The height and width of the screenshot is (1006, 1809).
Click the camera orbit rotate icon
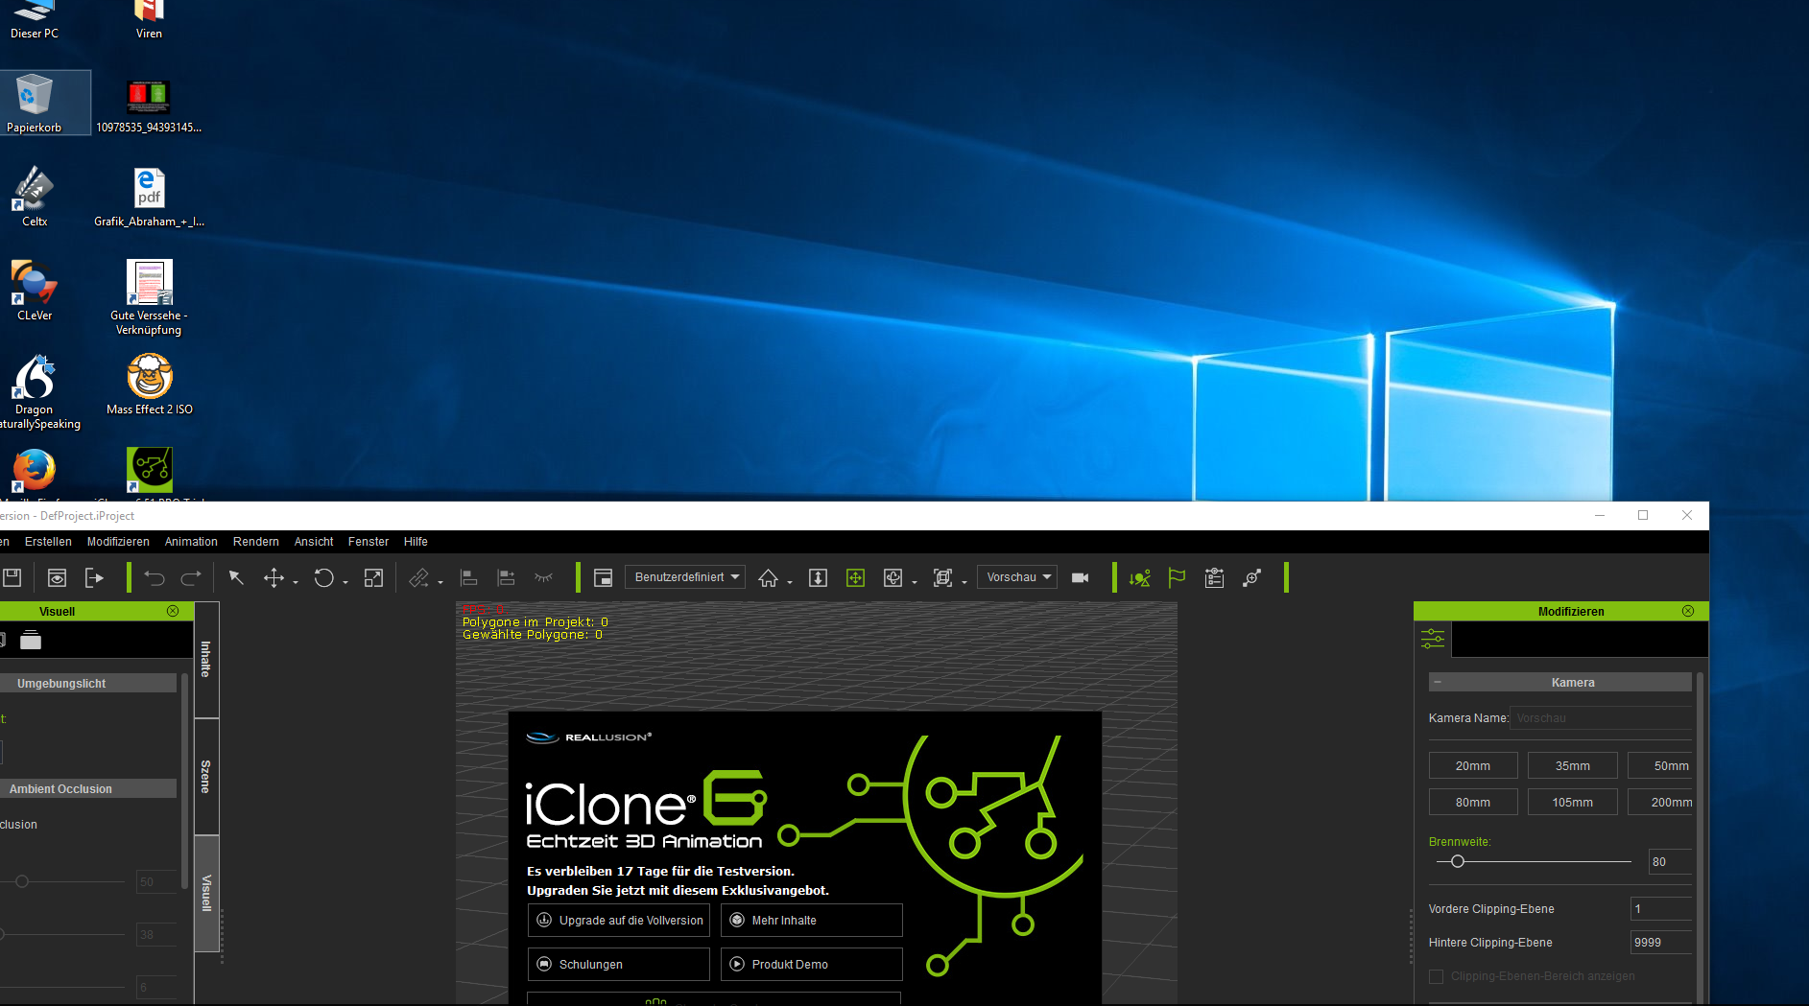click(893, 577)
